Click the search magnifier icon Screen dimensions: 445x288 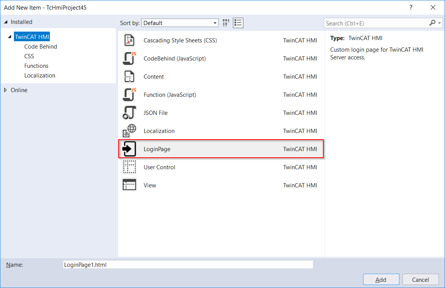tap(432, 23)
